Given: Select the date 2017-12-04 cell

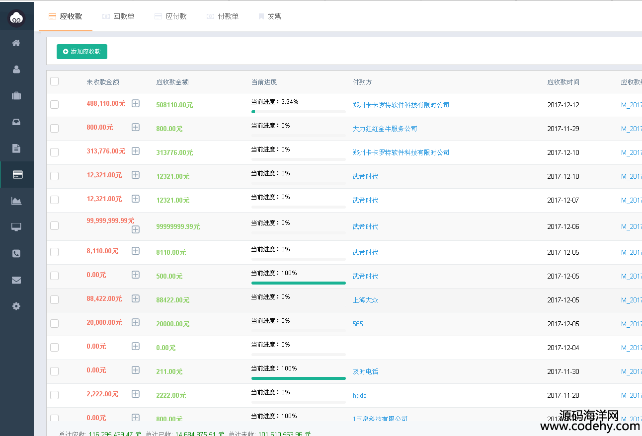Looking at the screenshot, I should (563, 348).
